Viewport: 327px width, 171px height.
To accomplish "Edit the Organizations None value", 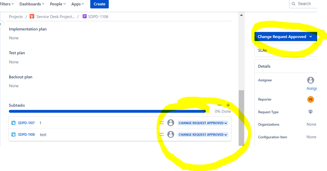I will pyautogui.click(x=311, y=124).
